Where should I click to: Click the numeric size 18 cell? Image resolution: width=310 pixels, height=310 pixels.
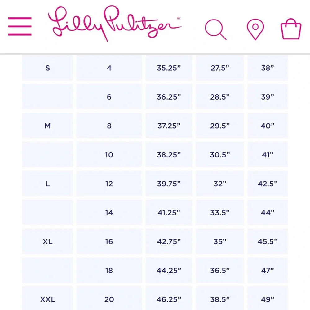pyautogui.click(x=109, y=270)
